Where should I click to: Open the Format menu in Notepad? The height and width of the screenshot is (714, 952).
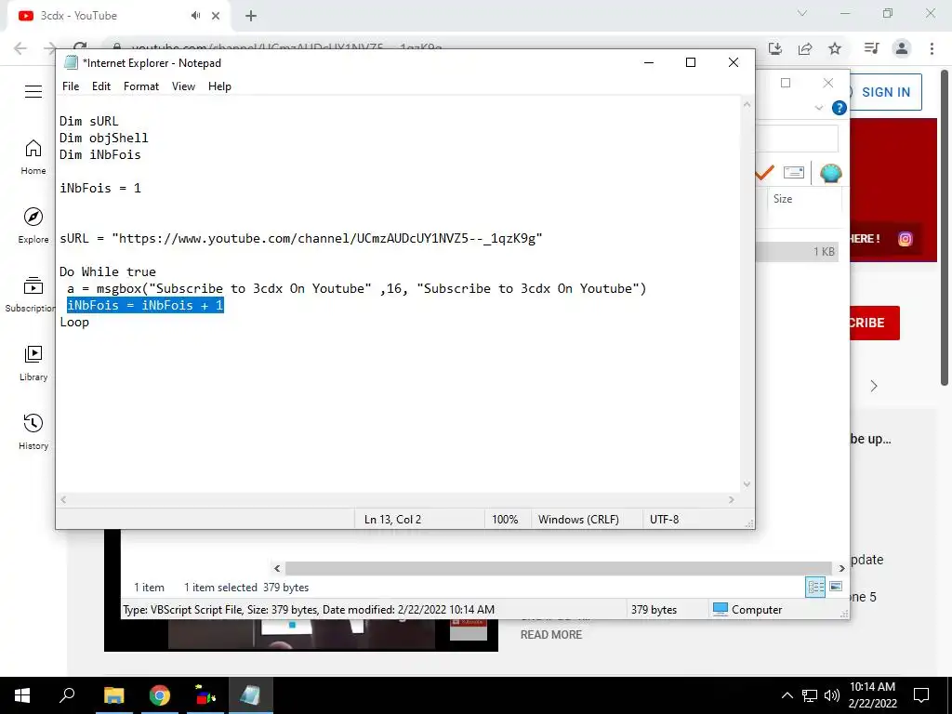[141, 86]
